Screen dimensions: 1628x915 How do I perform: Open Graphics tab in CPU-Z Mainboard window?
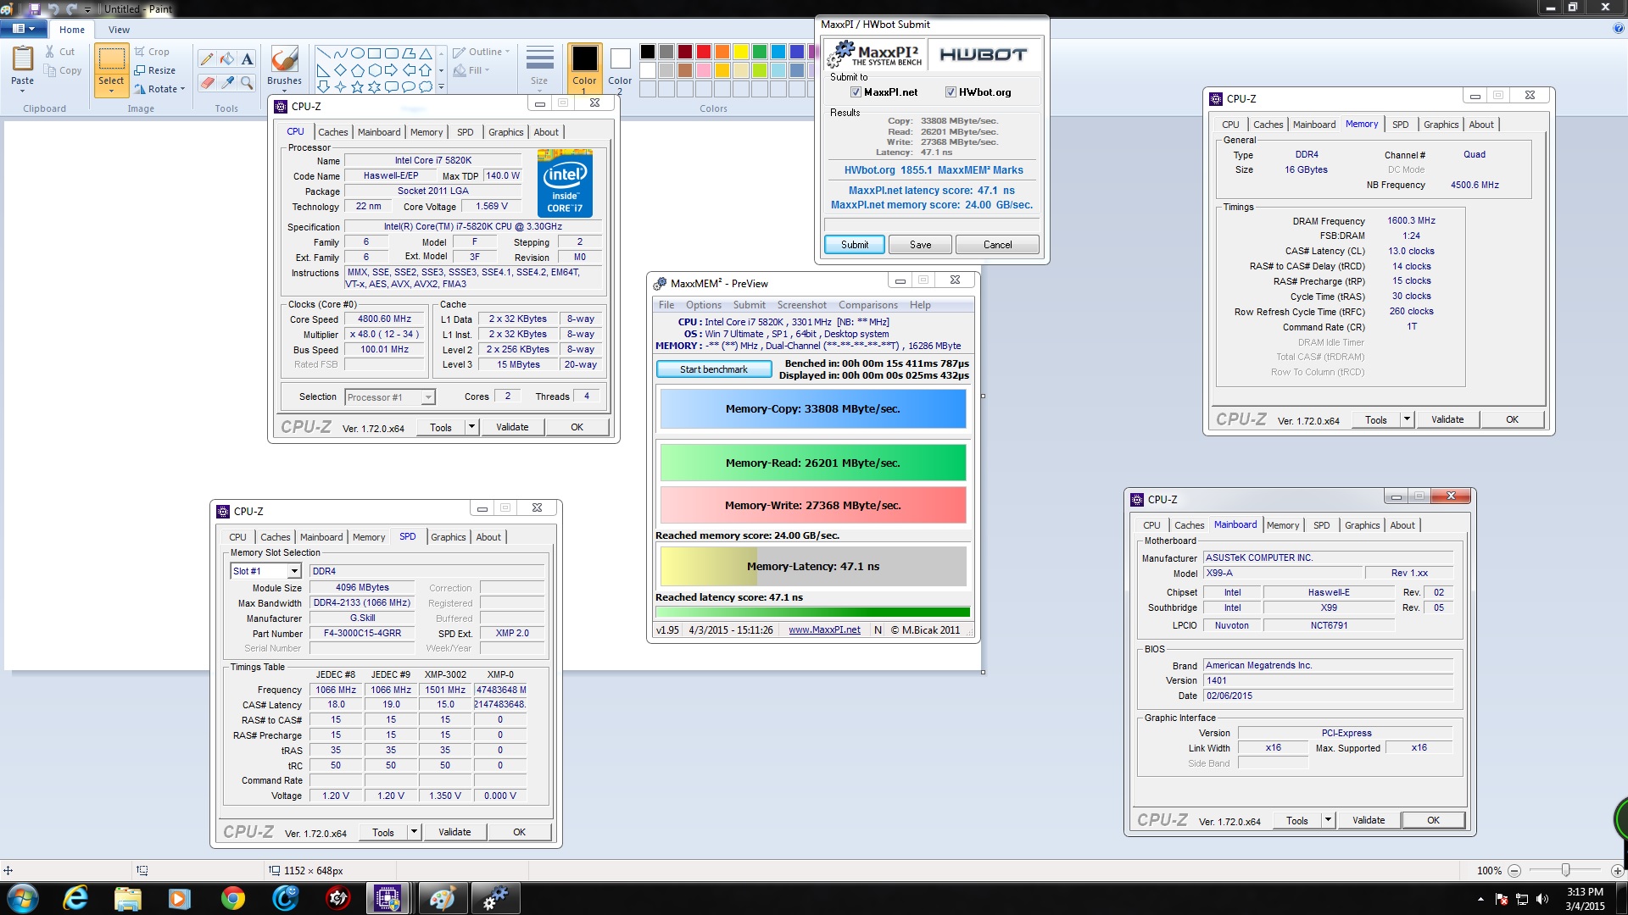[x=1362, y=525]
